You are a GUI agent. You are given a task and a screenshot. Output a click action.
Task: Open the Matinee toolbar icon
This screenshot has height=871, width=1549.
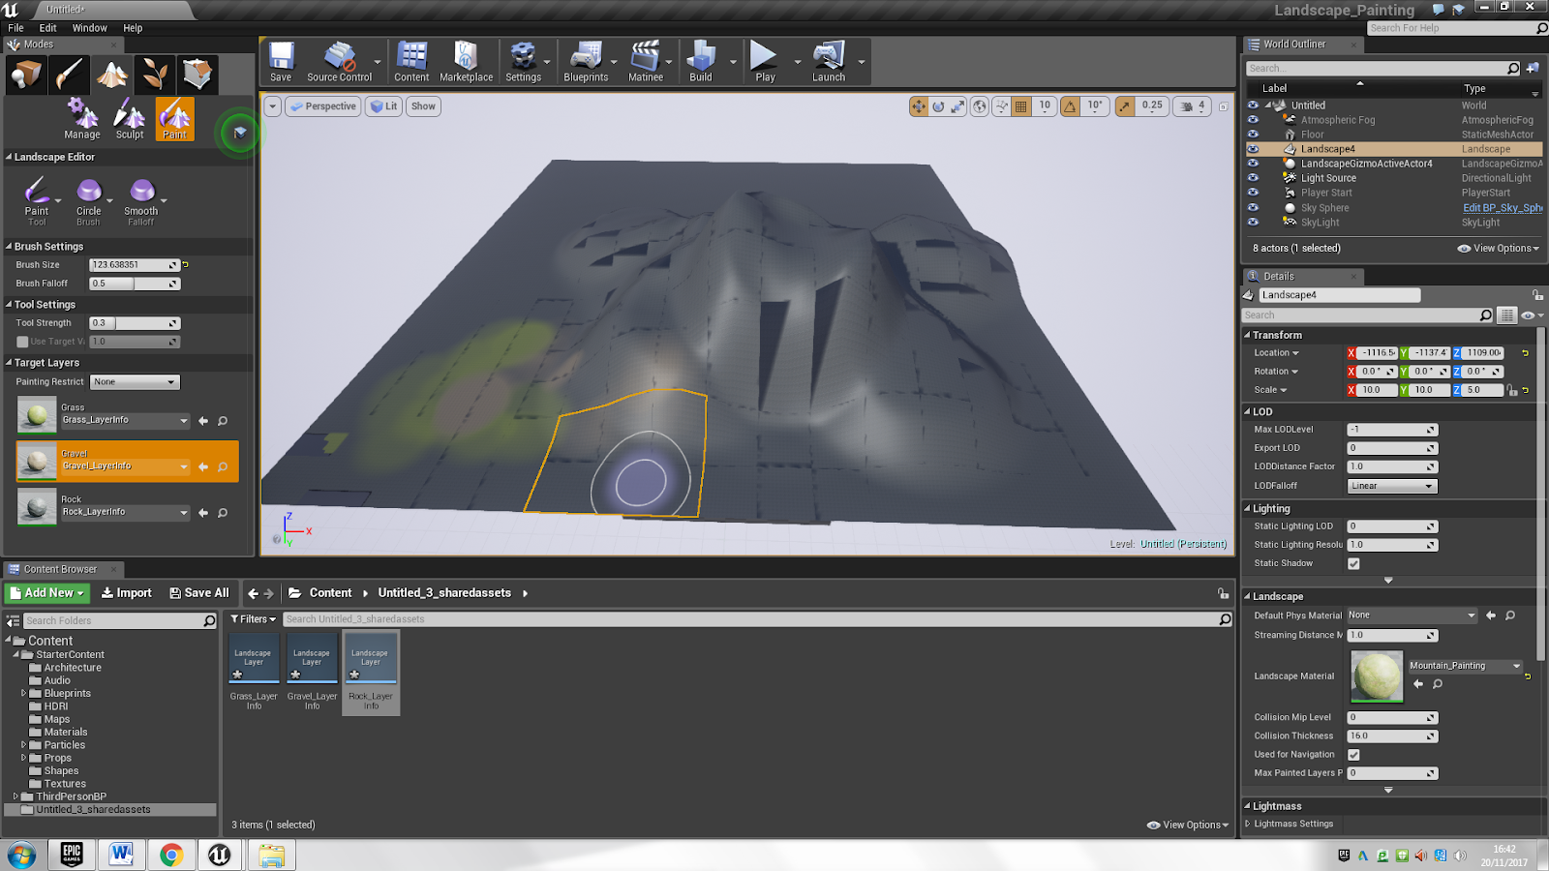pyautogui.click(x=646, y=62)
